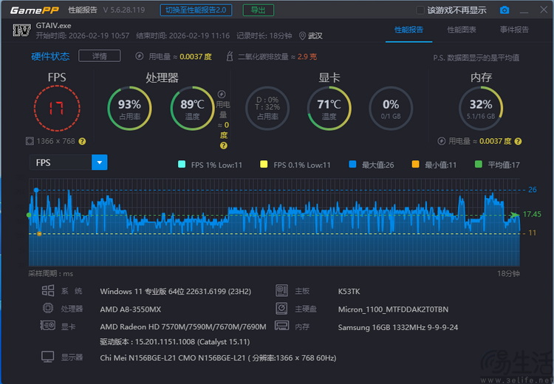Switch to the 性能图表 tab
Viewport: 554px width, 384px height.
tap(462, 30)
